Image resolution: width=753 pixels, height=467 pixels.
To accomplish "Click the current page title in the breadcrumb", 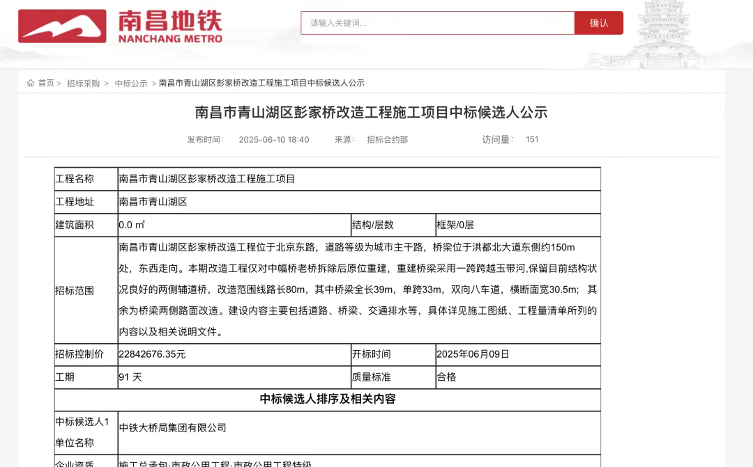I will coord(261,83).
